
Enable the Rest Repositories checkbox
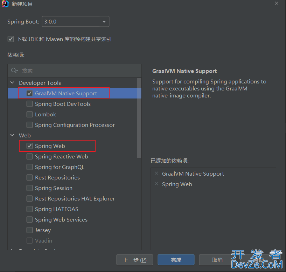tap(29, 177)
